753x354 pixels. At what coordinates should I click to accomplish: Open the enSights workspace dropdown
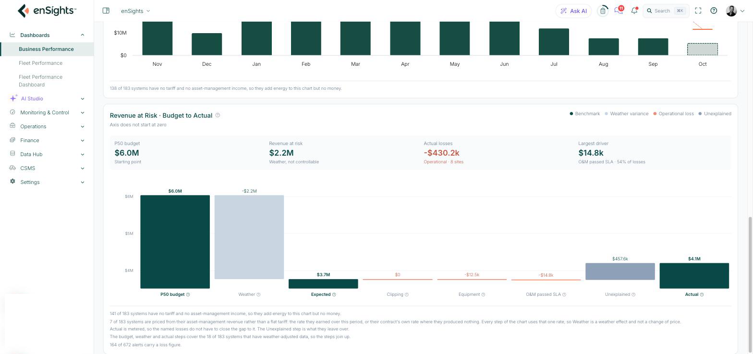(135, 11)
